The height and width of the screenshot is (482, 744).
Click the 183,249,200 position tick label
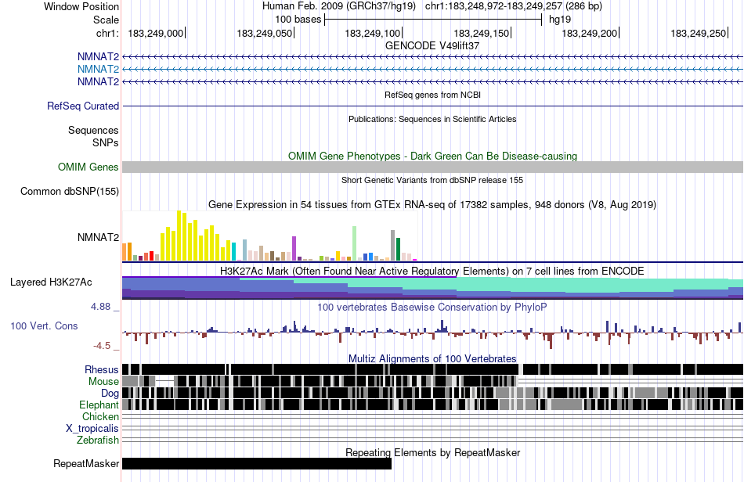[x=590, y=33]
